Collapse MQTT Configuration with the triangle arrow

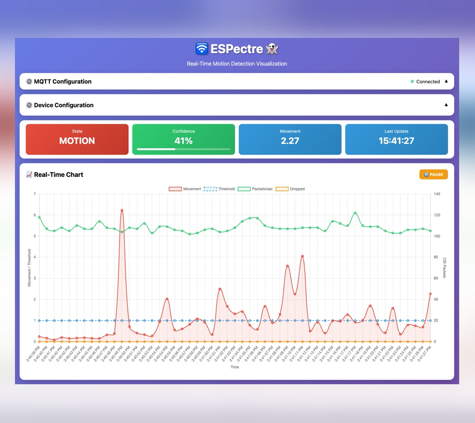[x=446, y=82]
